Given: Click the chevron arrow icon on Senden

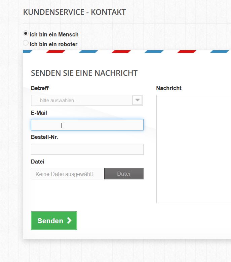Looking at the screenshot, I should pos(69,221).
